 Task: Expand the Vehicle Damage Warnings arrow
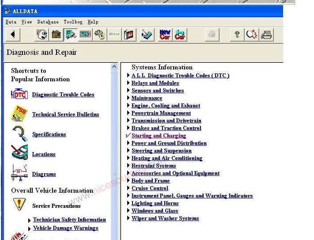point(30,229)
